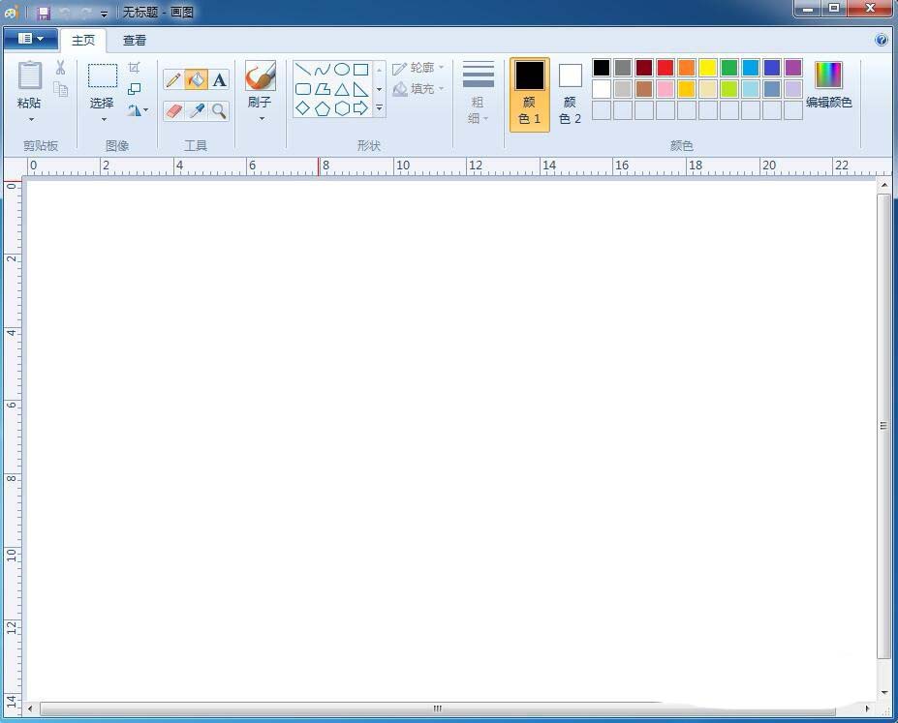
Task: Activate Color 2 (颜色 2) selector
Action: point(570,95)
